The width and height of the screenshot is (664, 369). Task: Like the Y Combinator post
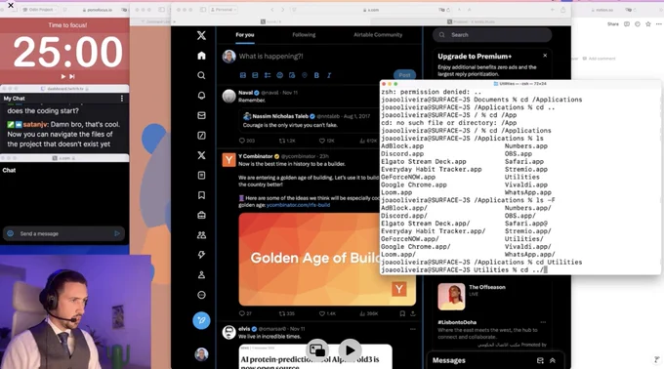pyautogui.click(x=327, y=313)
